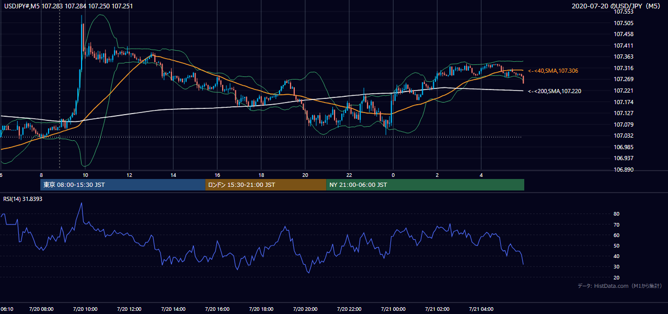Click the date label 7/21 00:00

pos(393,309)
